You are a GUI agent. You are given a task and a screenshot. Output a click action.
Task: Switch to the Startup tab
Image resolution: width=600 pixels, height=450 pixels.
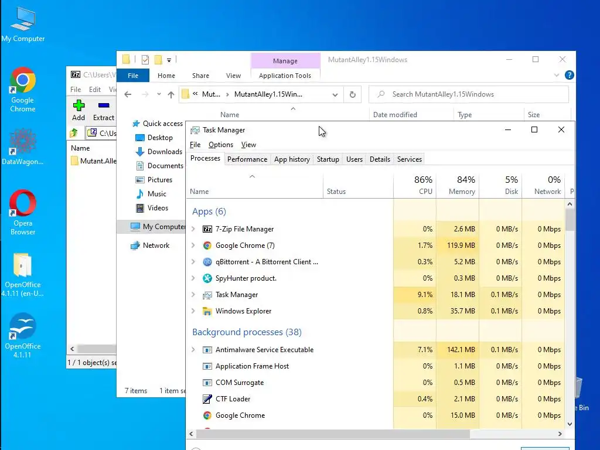[x=328, y=159]
